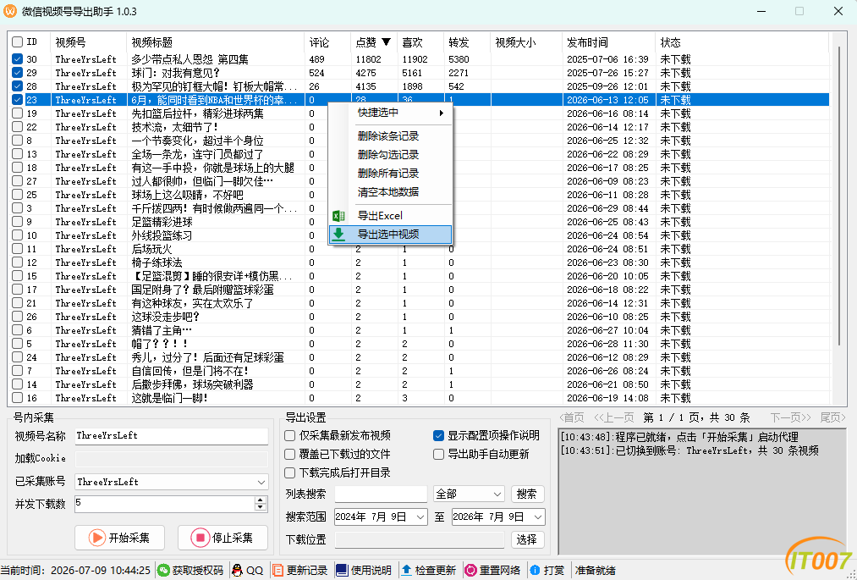The width and height of the screenshot is (857, 580).
Task: Click into the 列表搜索 input field
Action: point(381,494)
